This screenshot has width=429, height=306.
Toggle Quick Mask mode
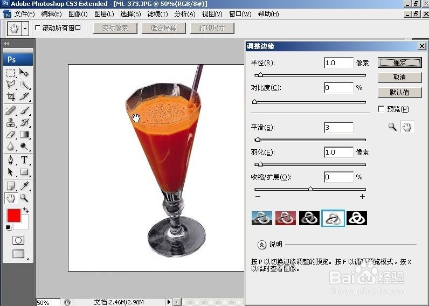click(18, 240)
